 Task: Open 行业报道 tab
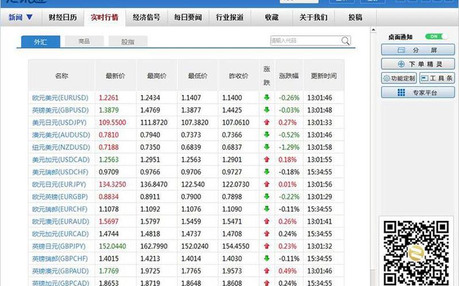tap(230, 18)
